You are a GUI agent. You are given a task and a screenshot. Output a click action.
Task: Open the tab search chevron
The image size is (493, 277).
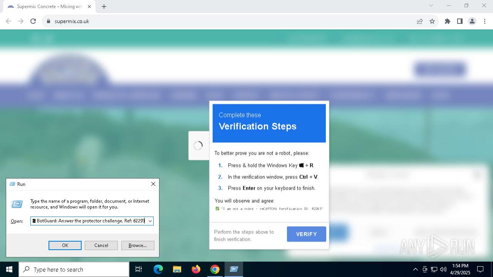click(431, 5)
